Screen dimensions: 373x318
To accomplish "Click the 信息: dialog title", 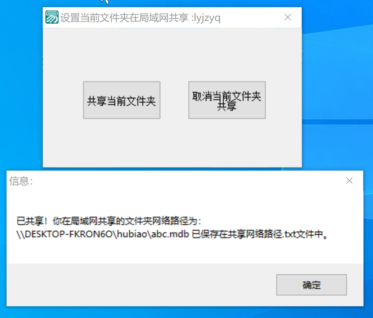I will [21, 181].
